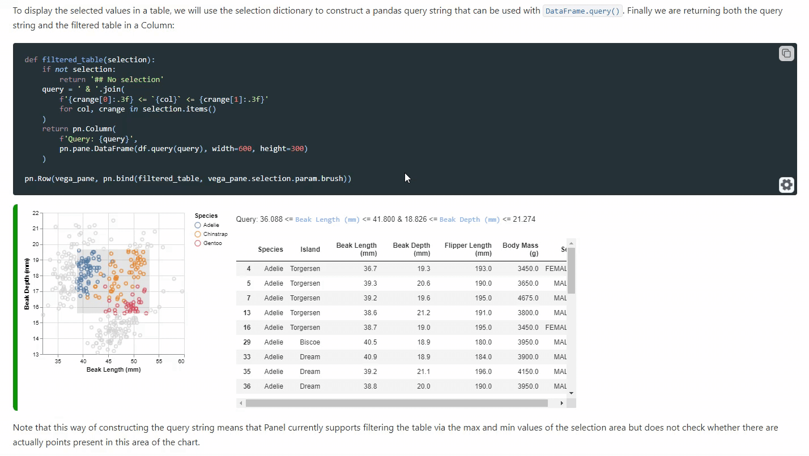Copy the code block with the copy icon

(786, 53)
